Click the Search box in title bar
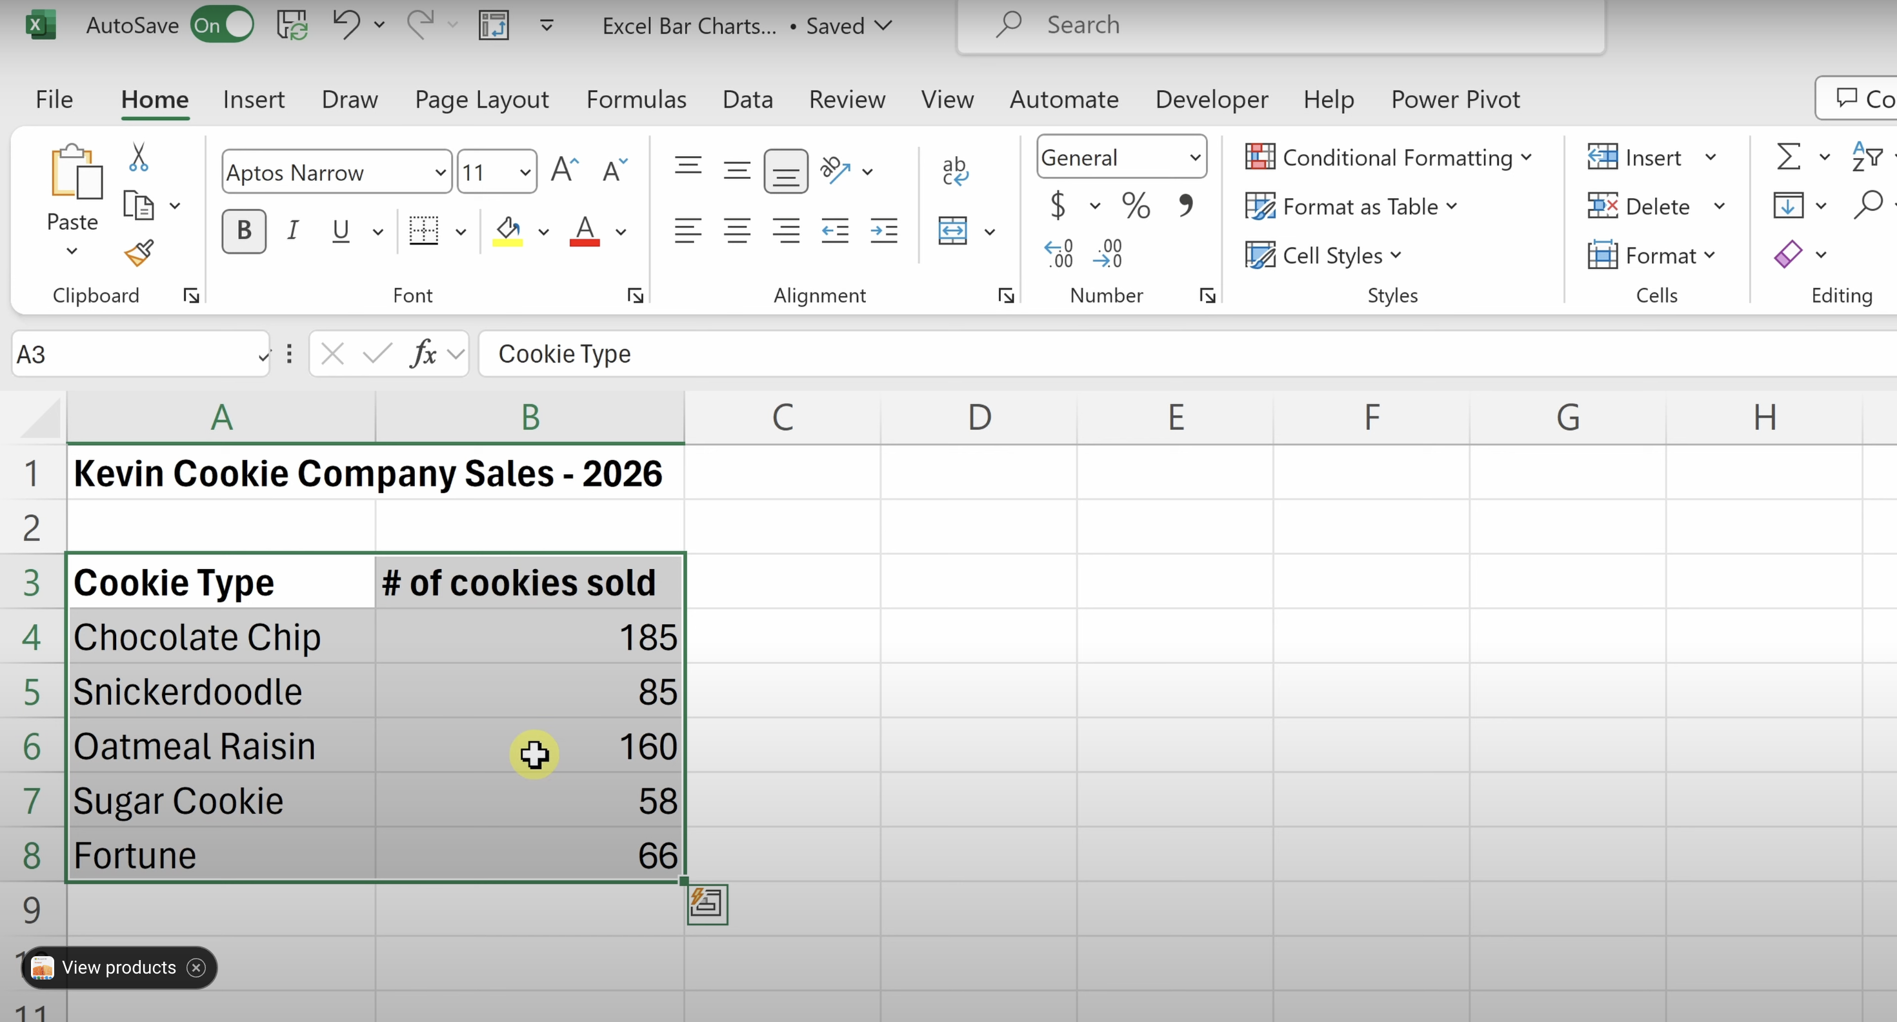The image size is (1897, 1022). click(1281, 25)
